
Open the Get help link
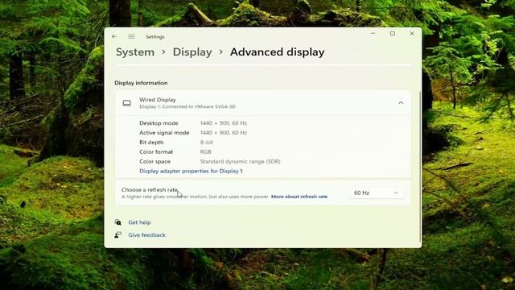point(139,222)
